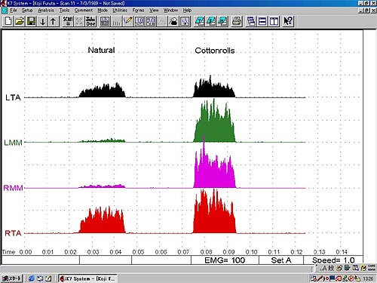Viewport: 377px width, 283px height.
Task: Tile windows horizontally via toolbar icon
Action: (262, 21)
